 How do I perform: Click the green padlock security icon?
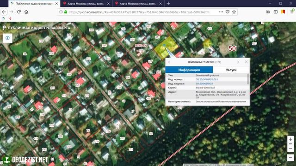point(66,12)
